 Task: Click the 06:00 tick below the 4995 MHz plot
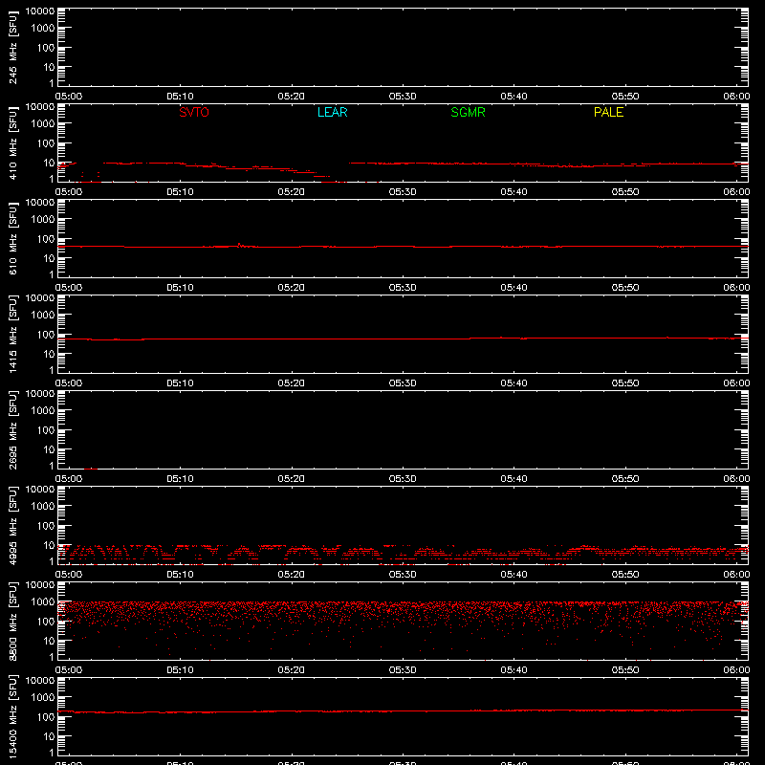tap(736, 575)
